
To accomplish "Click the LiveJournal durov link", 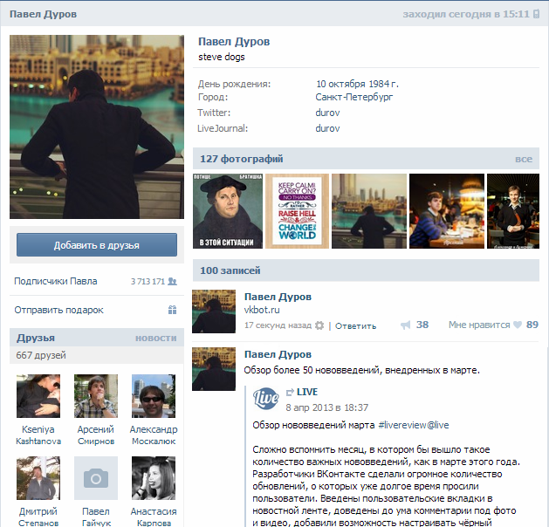I will point(327,128).
